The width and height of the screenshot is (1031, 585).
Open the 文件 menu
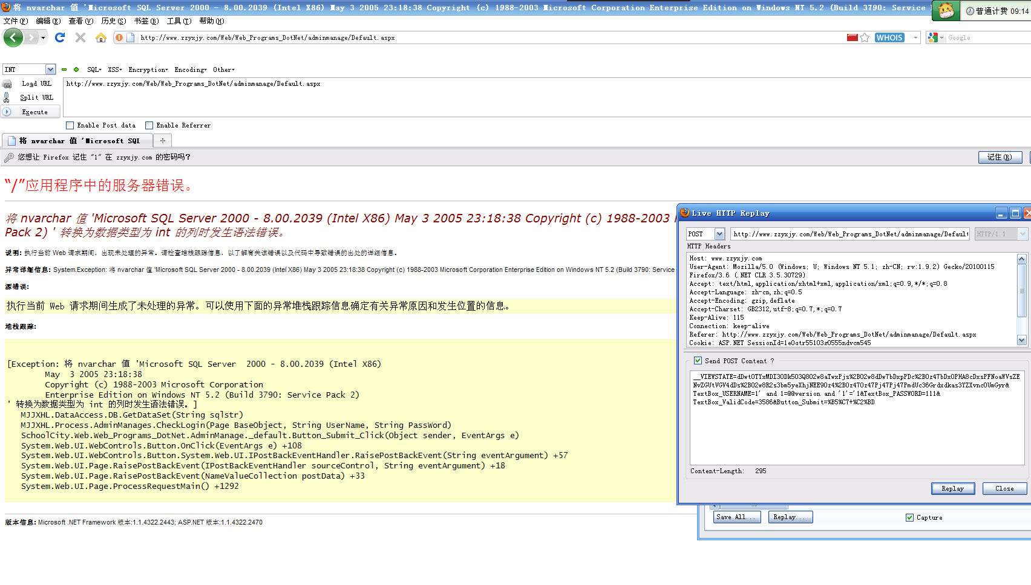(15, 21)
